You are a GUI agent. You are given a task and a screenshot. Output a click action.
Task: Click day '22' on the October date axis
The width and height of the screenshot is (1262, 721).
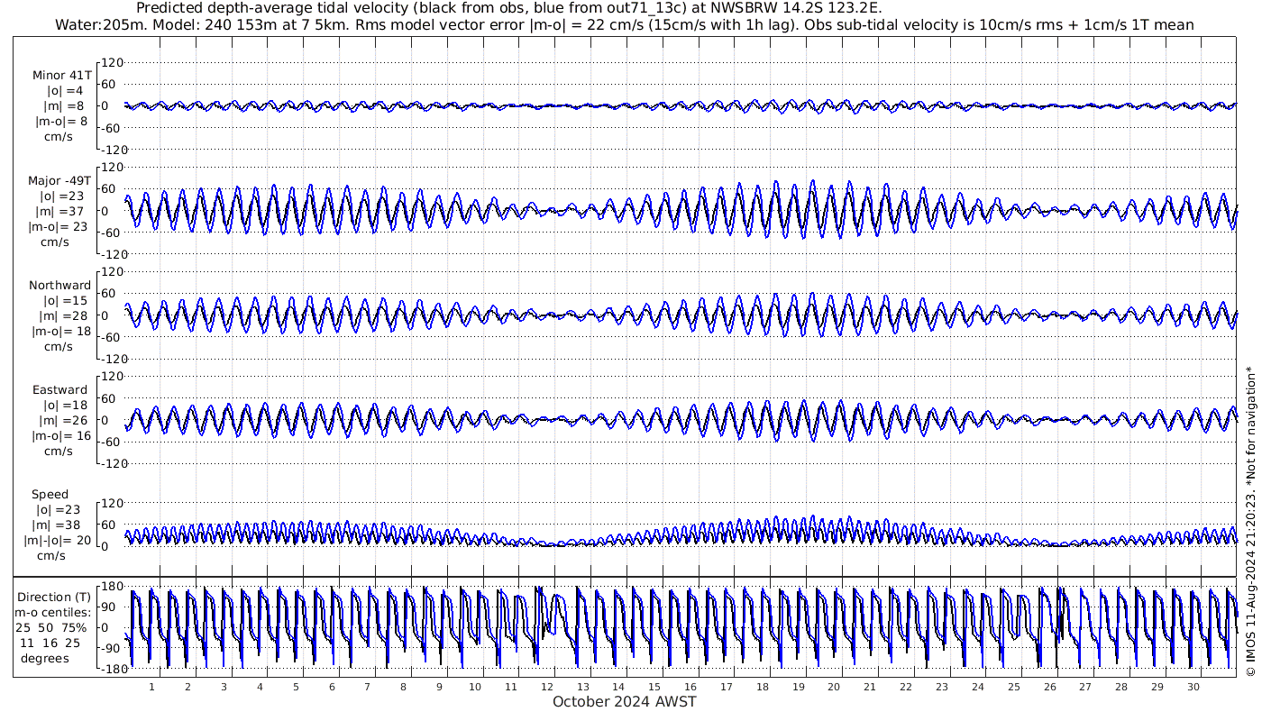pos(906,687)
